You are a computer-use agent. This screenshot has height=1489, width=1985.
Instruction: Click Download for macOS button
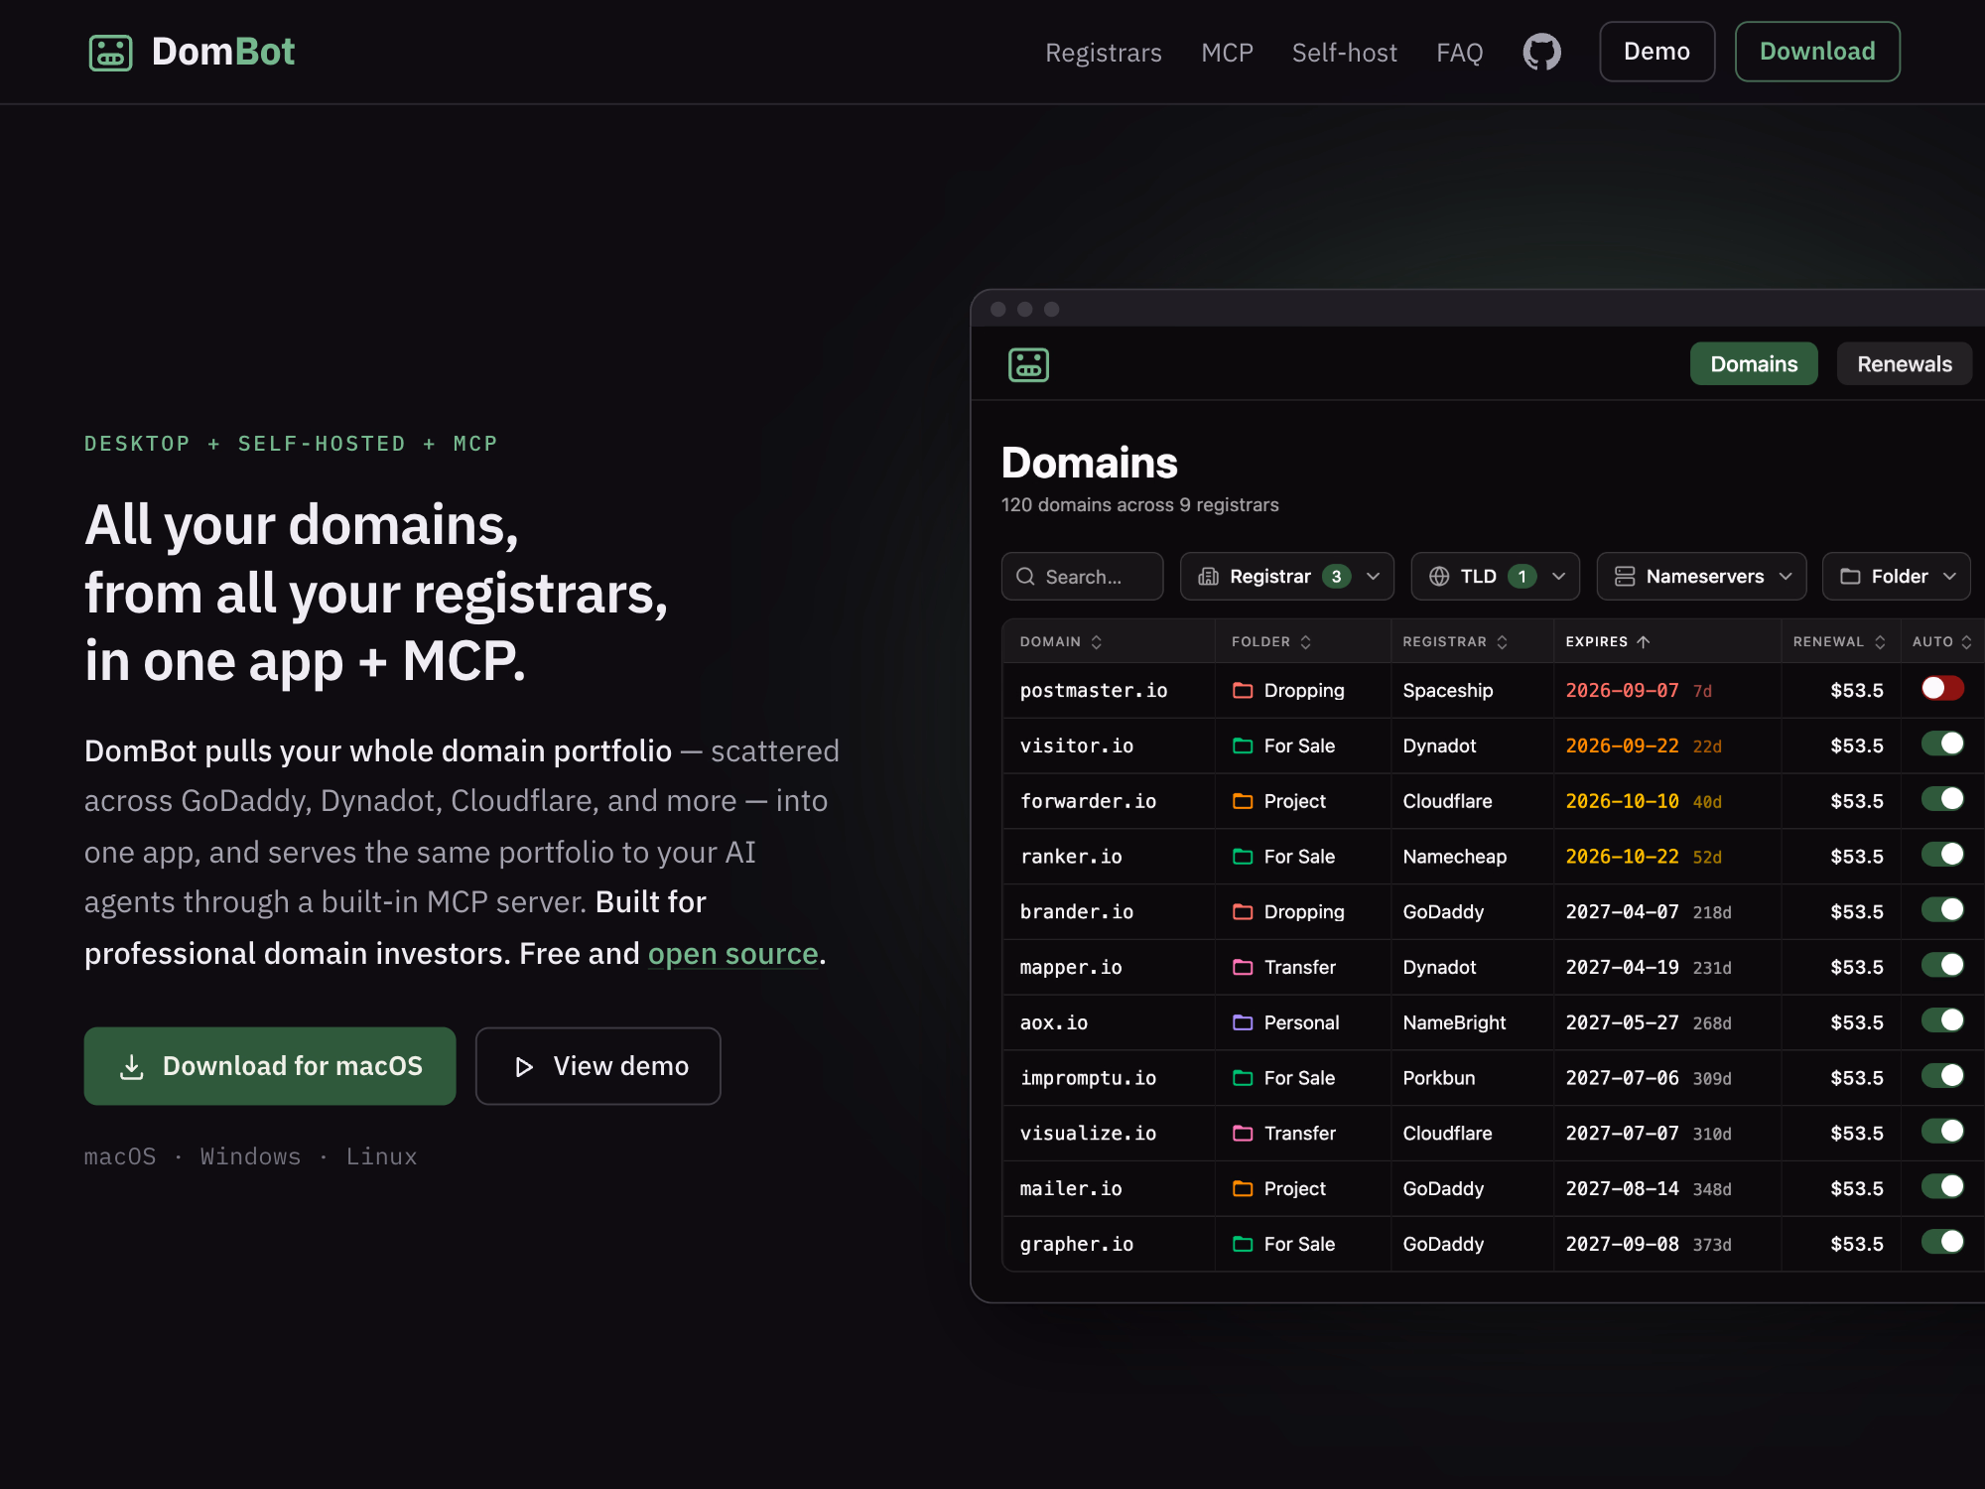pyautogui.click(x=270, y=1066)
